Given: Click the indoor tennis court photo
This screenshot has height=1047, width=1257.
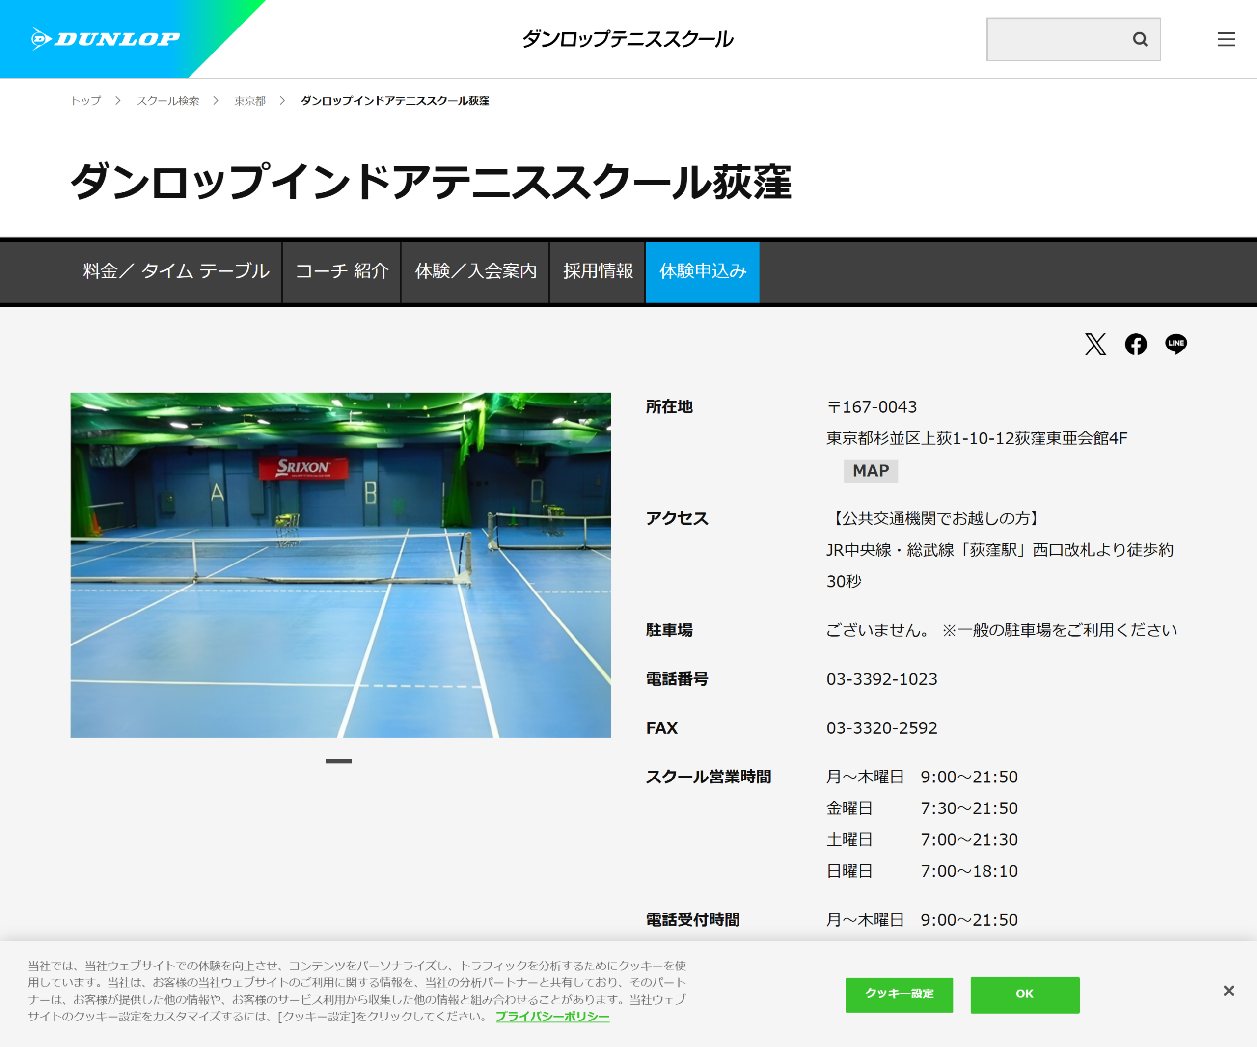Looking at the screenshot, I should 341,565.
